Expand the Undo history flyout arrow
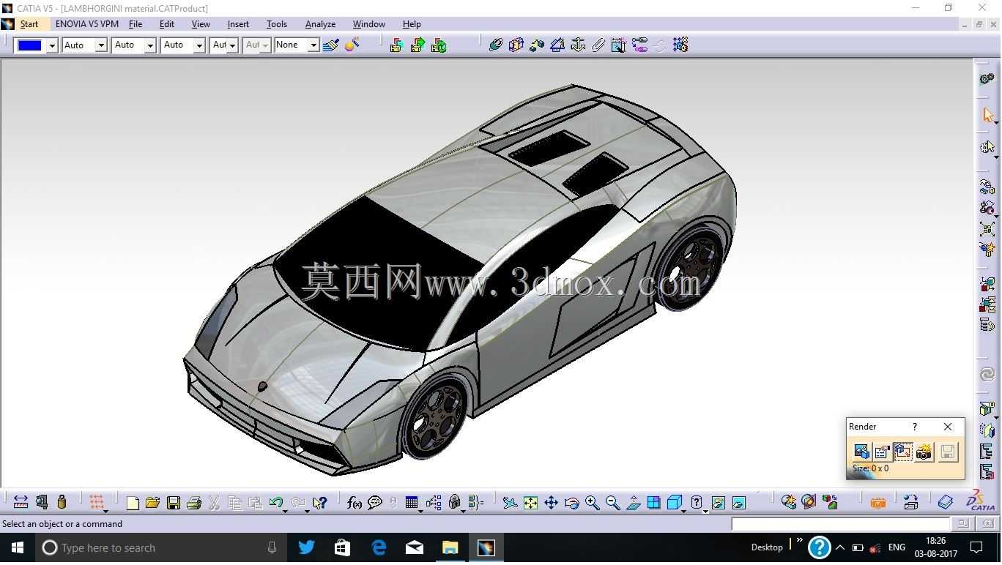Image resolution: width=1002 pixels, height=565 pixels. click(x=285, y=511)
